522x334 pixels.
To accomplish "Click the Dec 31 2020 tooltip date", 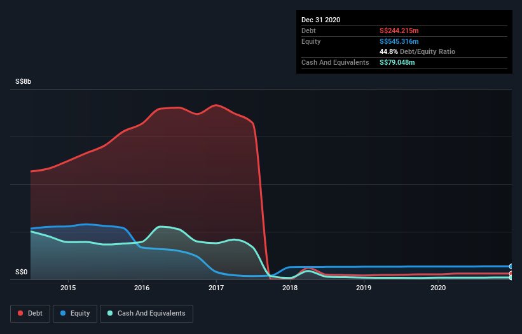I will tap(320, 20).
